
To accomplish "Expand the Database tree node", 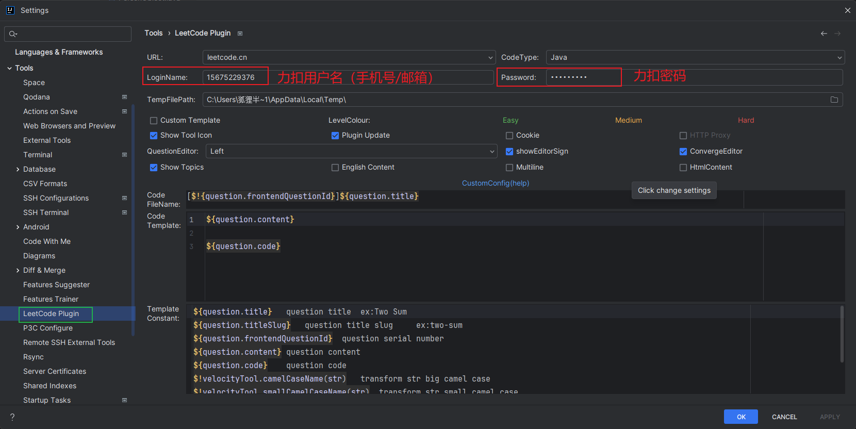I will click(x=18, y=169).
